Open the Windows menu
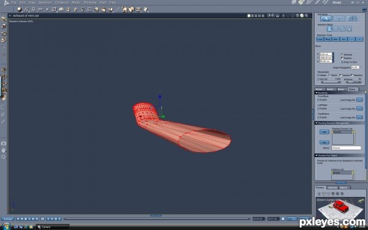The height and width of the screenshot is (230, 368). point(90,2)
